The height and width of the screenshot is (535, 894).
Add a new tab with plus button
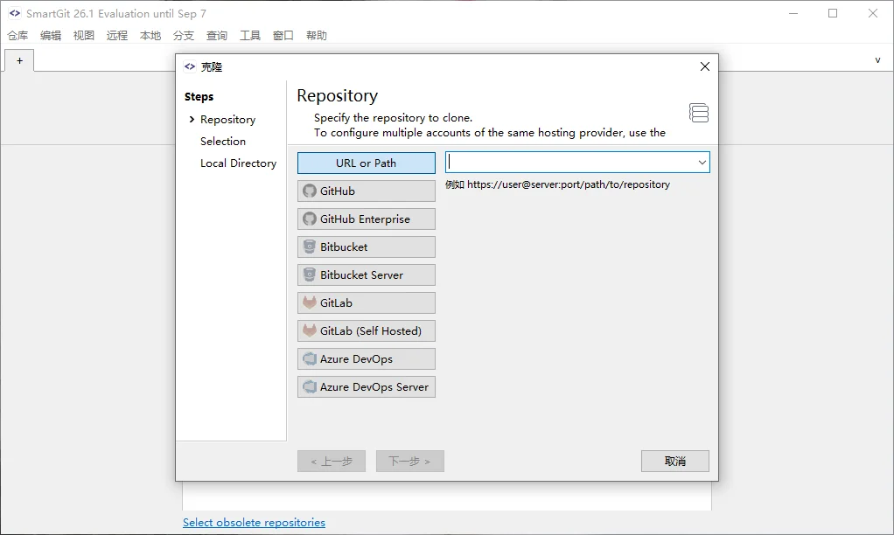(19, 60)
